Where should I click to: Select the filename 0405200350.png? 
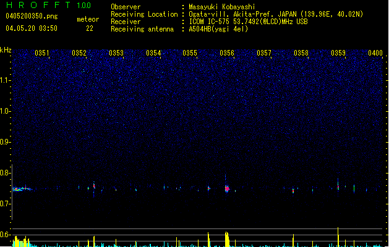click(32, 16)
